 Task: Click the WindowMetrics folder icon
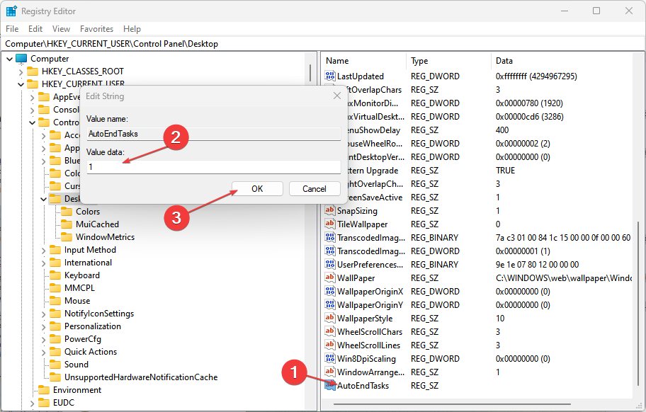point(67,237)
